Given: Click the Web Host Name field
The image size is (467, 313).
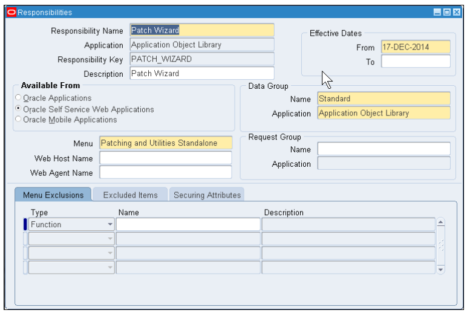Looking at the screenshot, I should tap(166, 158).
